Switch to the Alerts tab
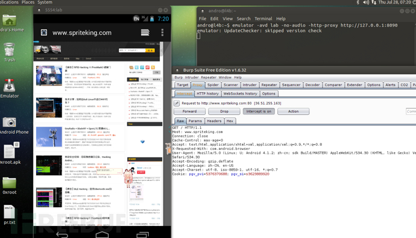The height and width of the screenshot is (238, 416). click(x=390, y=85)
